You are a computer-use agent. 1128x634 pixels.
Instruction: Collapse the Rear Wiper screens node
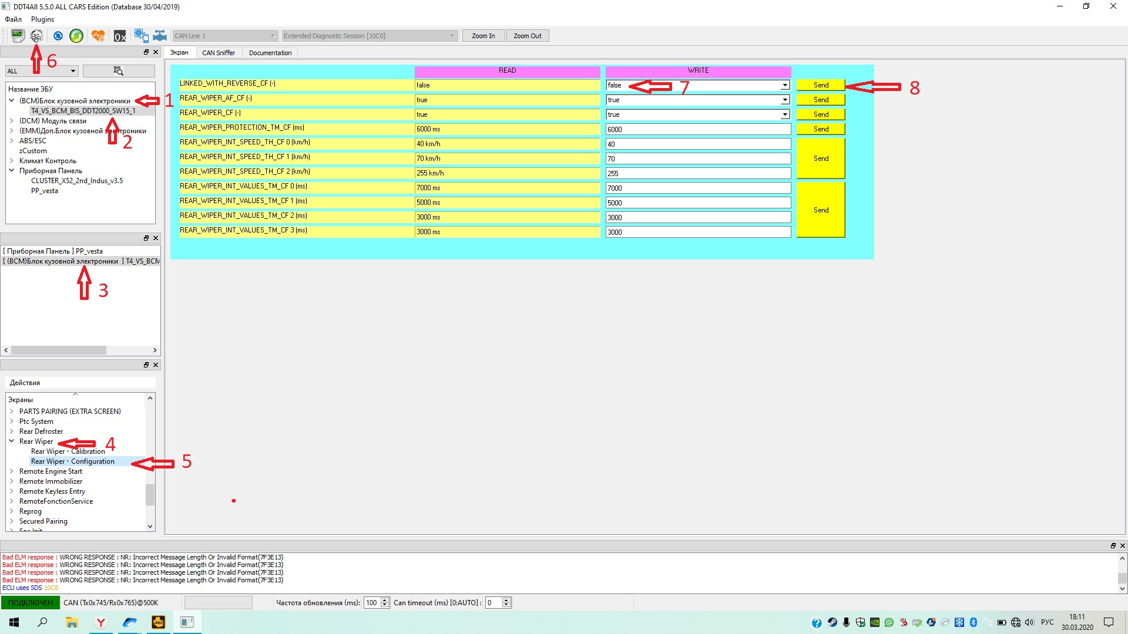pos(11,441)
